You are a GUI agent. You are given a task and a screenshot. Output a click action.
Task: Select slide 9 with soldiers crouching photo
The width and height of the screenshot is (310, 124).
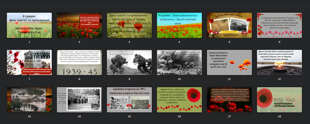point(129,62)
